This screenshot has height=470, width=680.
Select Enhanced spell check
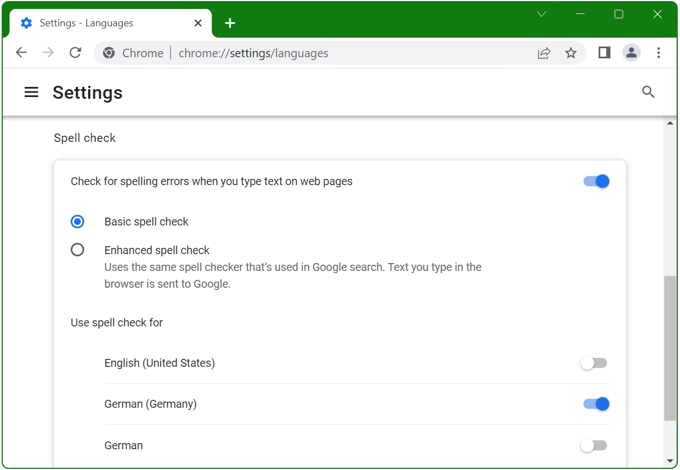[77, 250]
